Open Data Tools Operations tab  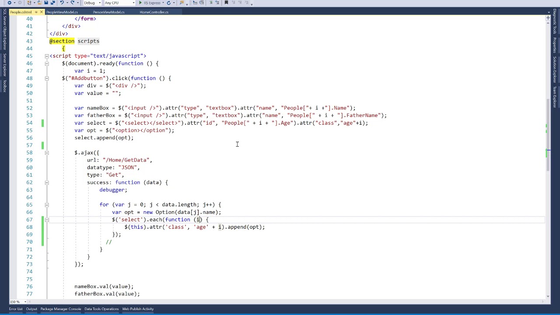pyautogui.click(x=101, y=309)
